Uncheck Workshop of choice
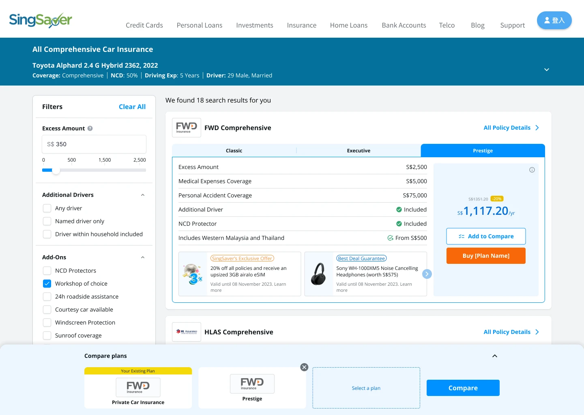Image resolution: width=584 pixels, height=415 pixels. (47, 284)
